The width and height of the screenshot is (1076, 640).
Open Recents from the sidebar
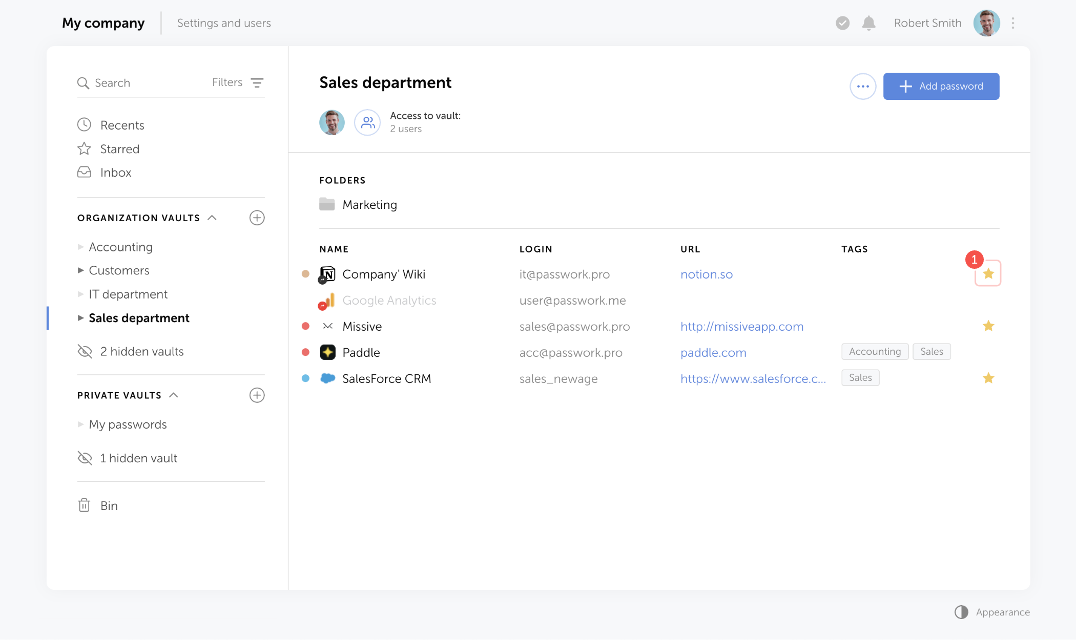(x=122, y=125)
